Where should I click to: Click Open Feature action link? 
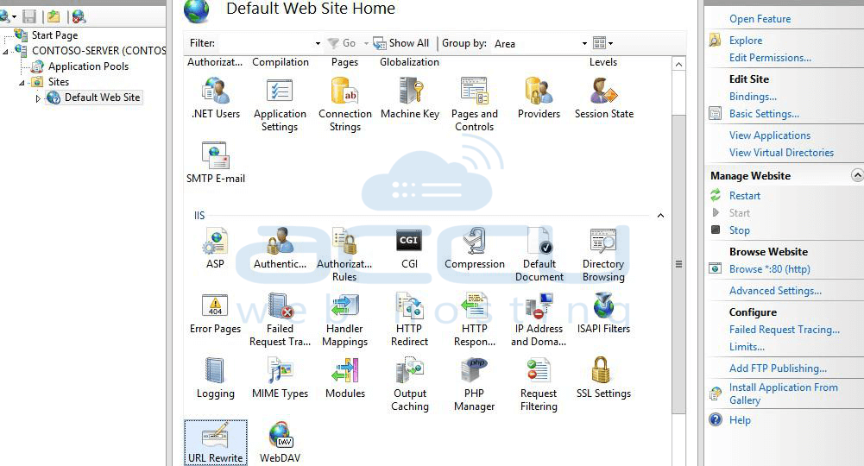[x=760, y=19]
